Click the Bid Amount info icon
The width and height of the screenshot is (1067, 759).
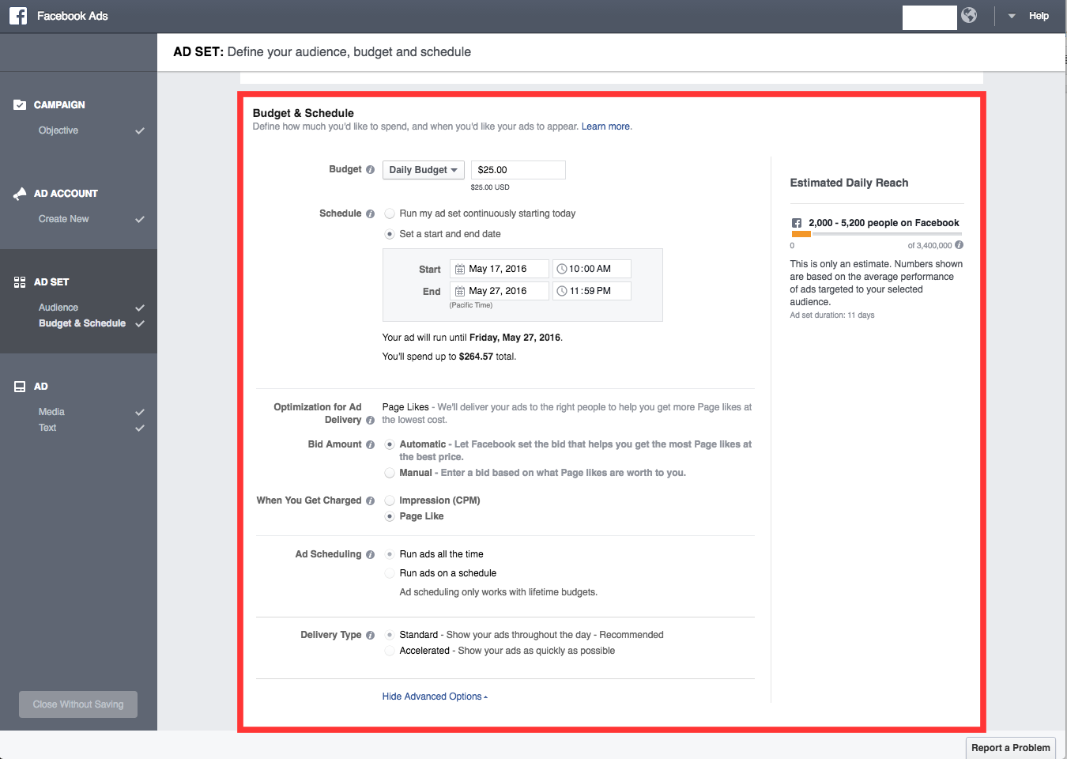pos(370,444)
